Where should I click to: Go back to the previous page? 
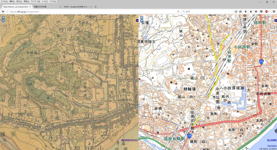[x=3, y=12]
